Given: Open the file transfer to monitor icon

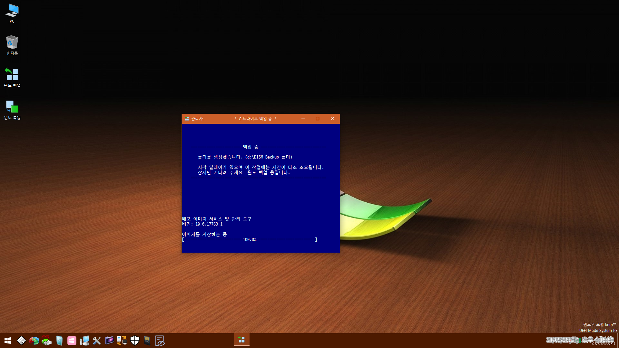Looking at the screenshot, I should (x=122, y=340).
